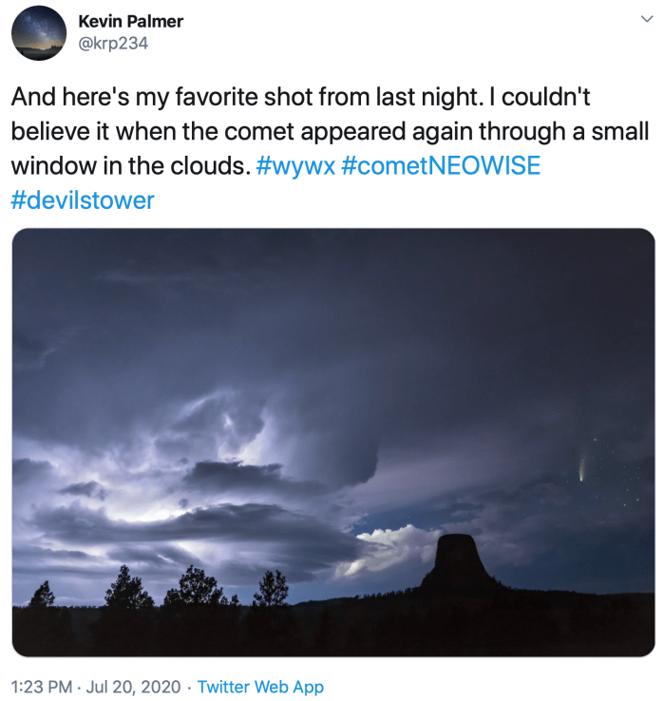Open the Kevin Palmer display name
664x701 pixels.
click(130, 21)
